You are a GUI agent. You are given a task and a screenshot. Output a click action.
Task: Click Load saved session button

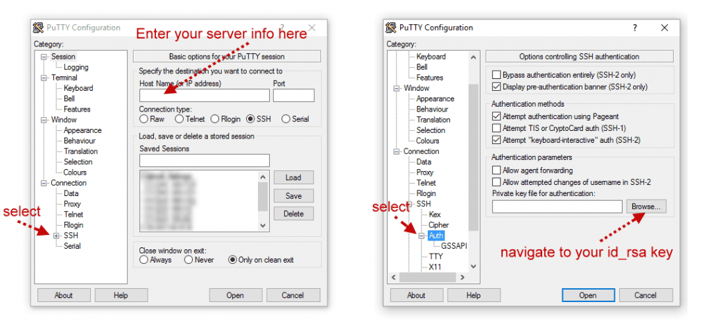293,178
